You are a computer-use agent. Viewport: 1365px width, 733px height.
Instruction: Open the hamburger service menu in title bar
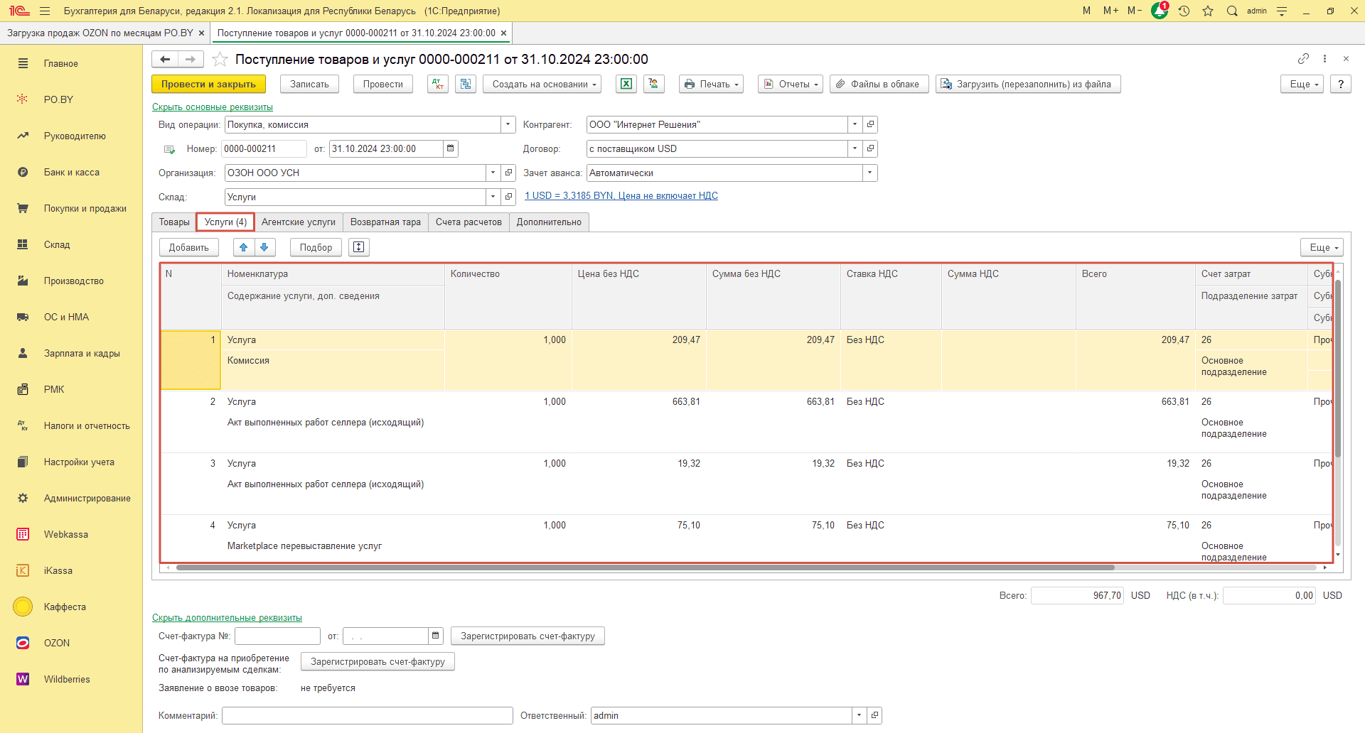point(45,11)
